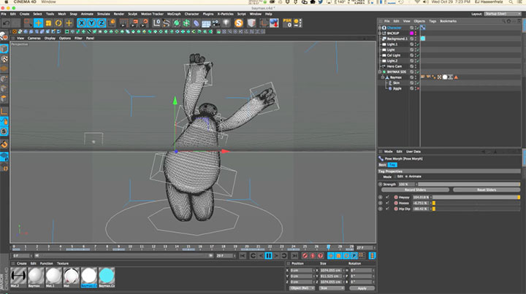Toggle the Jiggle deformer enable mark
The height and width of the screenshot is (294, 526).
coord(418,88)
